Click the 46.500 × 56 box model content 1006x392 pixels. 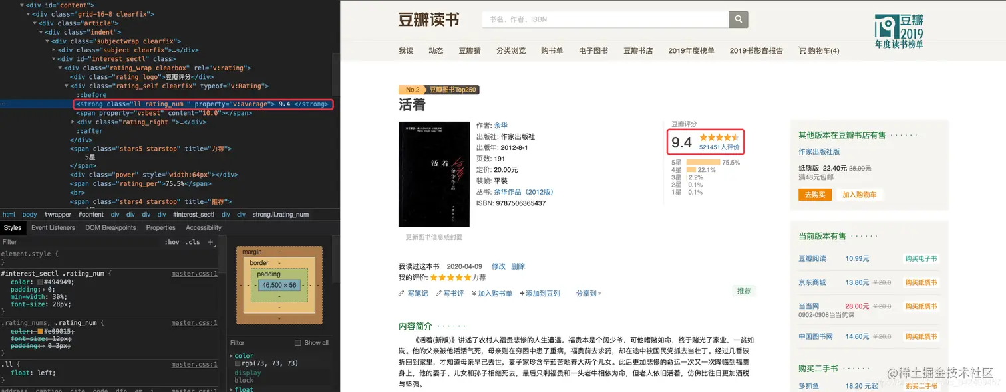[x=279, y=285]
